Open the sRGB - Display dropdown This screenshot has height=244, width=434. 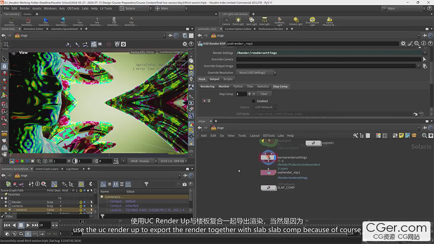pos(142,161)
